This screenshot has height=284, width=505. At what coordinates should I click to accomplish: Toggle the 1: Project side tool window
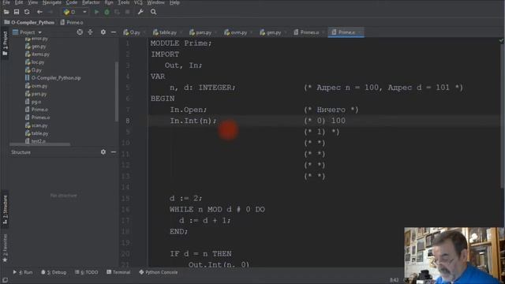click(x=5, y=43)
